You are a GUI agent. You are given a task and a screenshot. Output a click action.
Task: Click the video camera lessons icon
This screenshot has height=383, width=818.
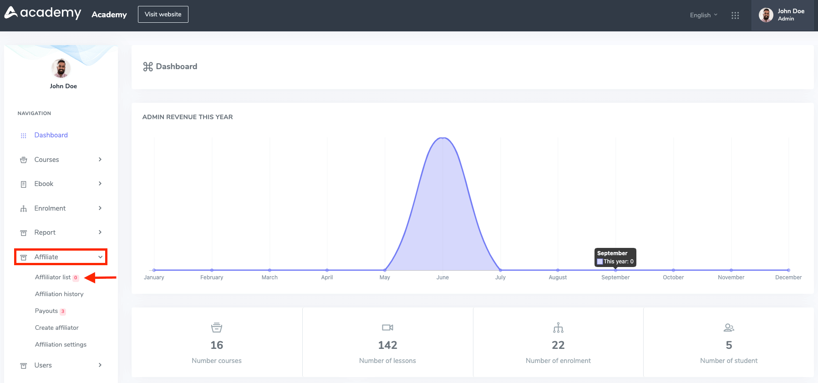[x=387, y=328]
